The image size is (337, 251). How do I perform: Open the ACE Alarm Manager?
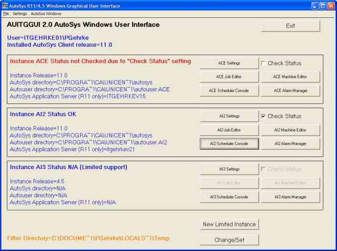(x=290, y=91)
